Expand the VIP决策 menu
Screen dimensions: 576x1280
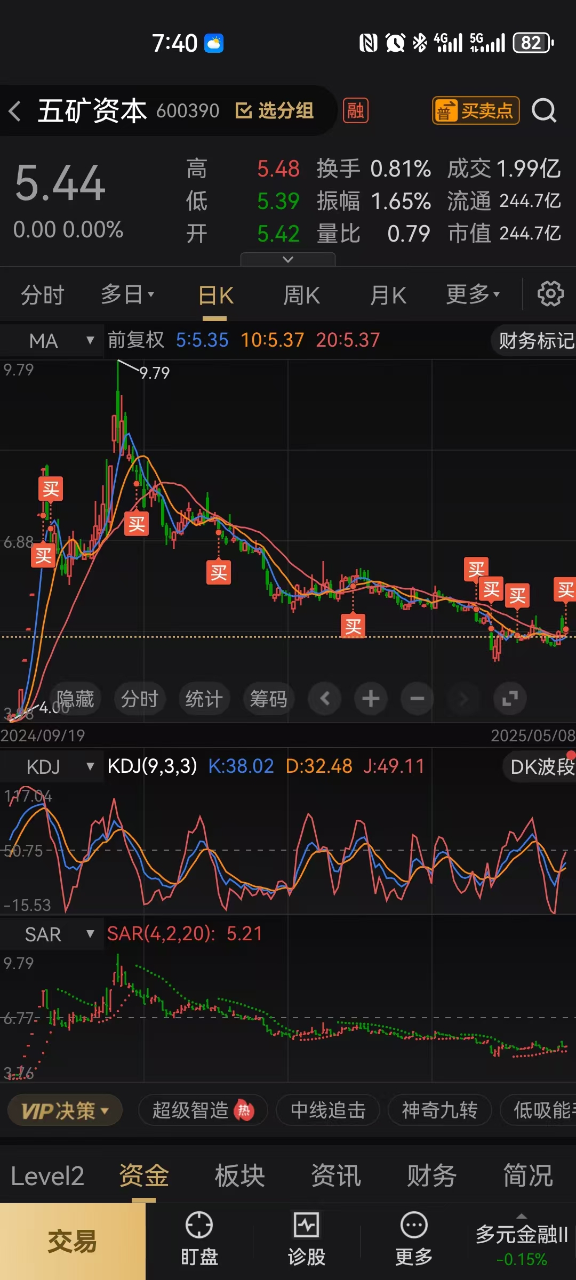point(65,1111)
